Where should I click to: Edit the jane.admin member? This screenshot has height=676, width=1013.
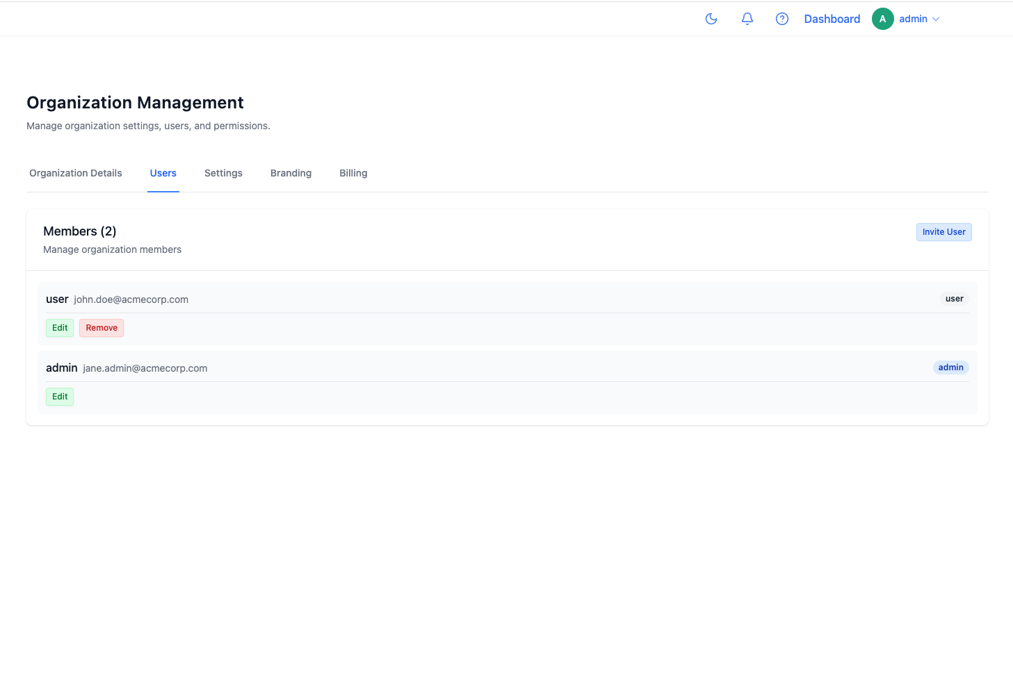click(x=60, y=397)
